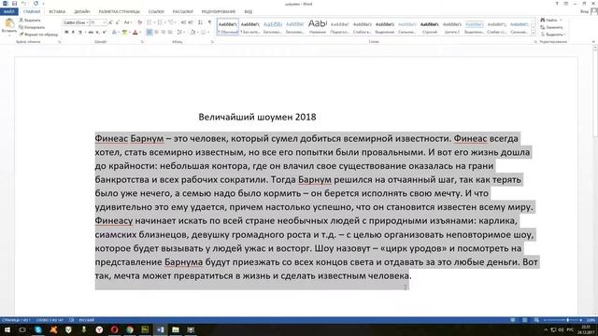
Task: Switch to the Ссылки (References) tab
Action: click(x=156, y=12)
